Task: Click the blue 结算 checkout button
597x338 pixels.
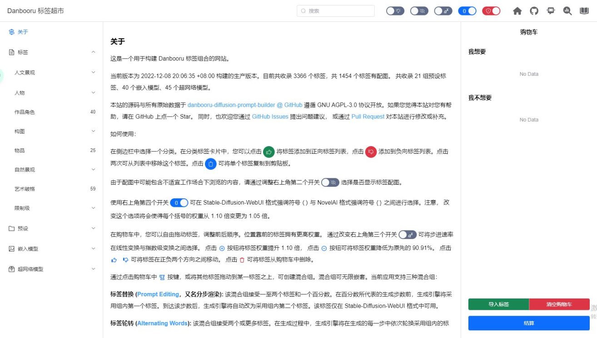Action: click(528, 323)
